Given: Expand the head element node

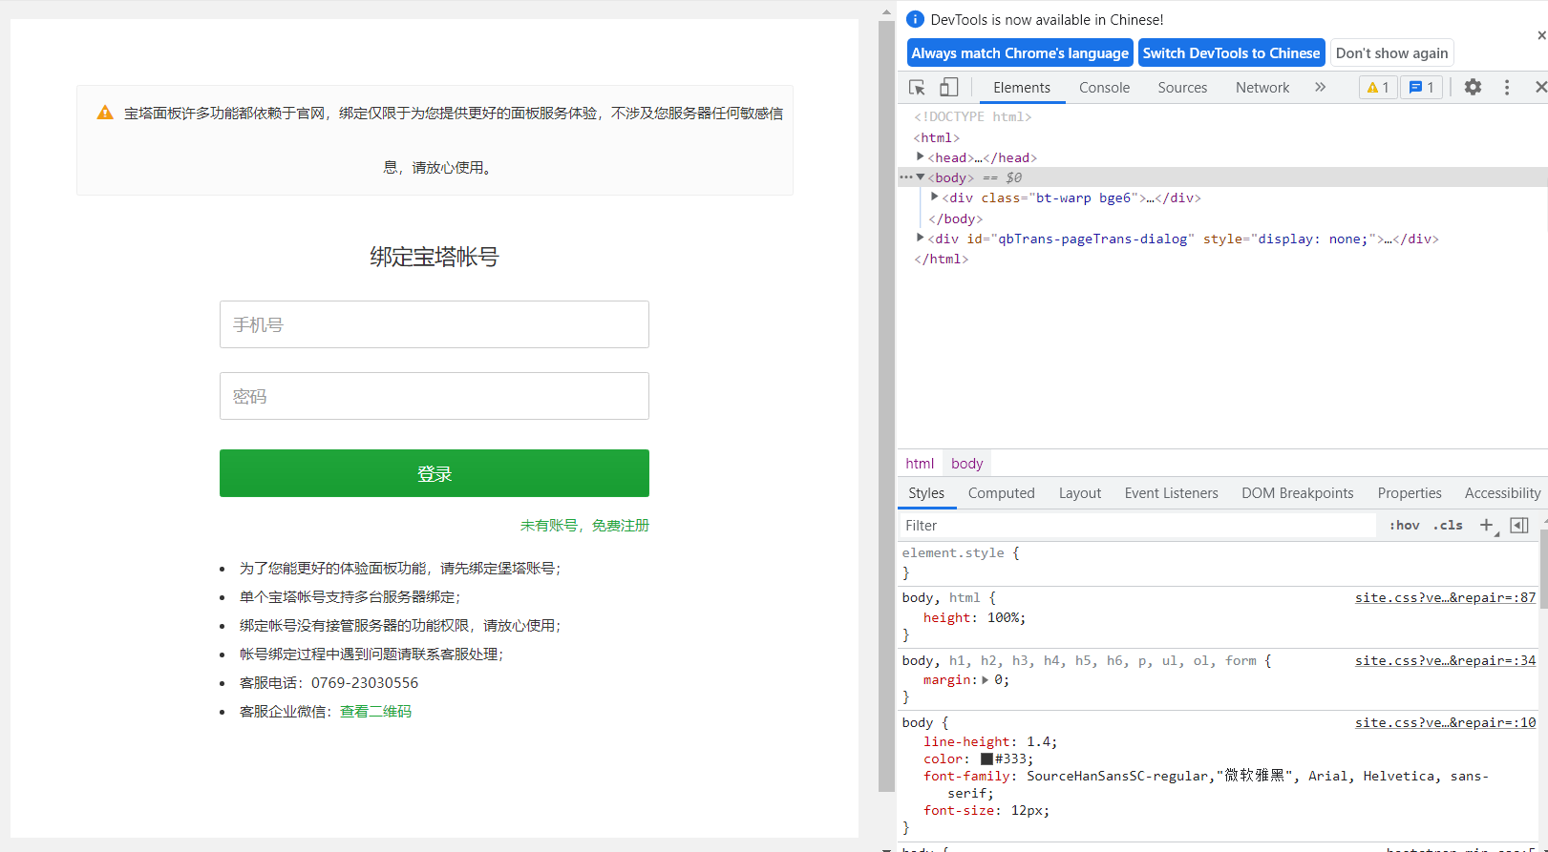Looking at the screenshot, I should point(920,156).
